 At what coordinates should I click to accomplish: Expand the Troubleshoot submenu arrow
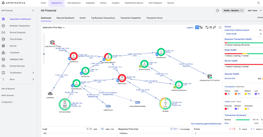33,73
